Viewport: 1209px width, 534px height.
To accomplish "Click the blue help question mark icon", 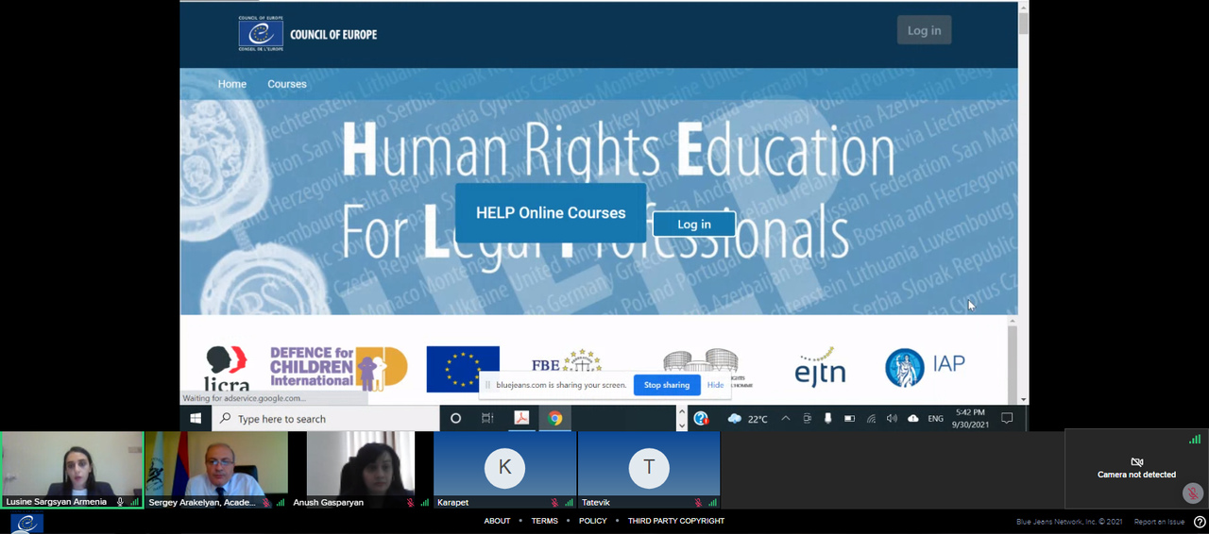I will point(701,418).
